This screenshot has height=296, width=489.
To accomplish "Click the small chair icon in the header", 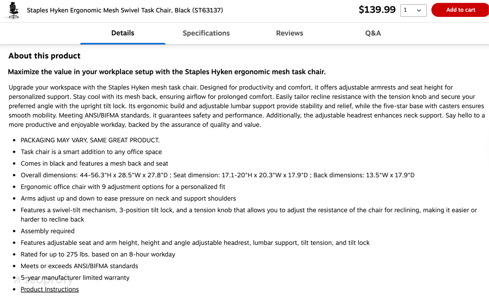I will (12, 10).
